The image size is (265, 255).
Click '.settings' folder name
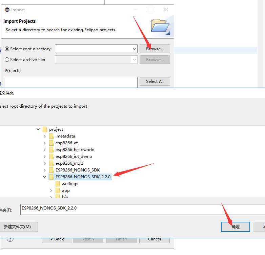coord(70,184)
